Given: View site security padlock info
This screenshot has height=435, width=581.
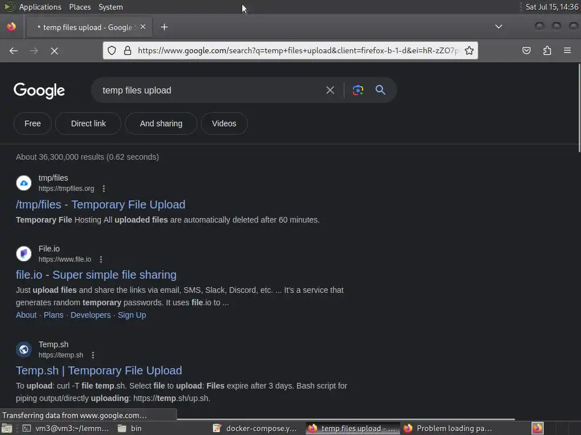Looking at the screenshot, I should click(128, 50).
